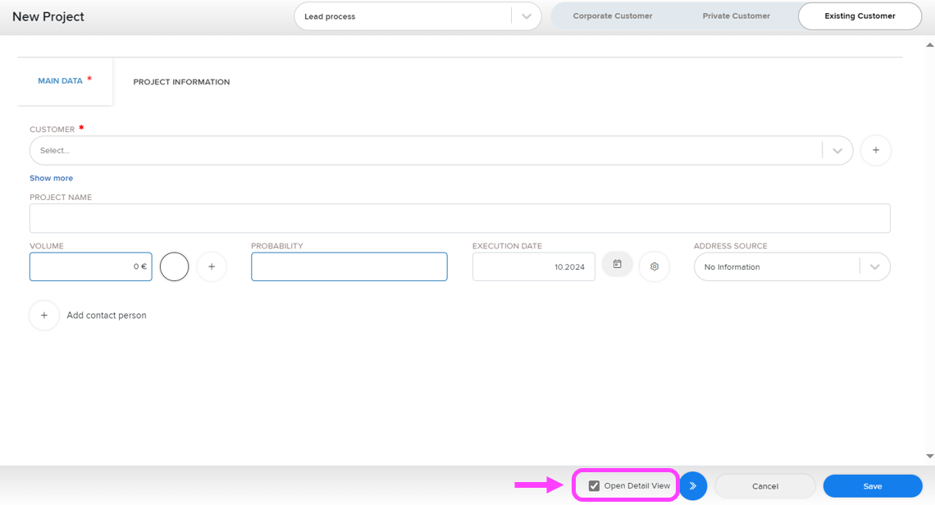Open the Main Data tab

65,81
